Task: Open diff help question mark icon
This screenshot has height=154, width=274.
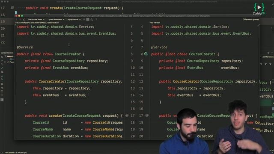Action: 96,19
